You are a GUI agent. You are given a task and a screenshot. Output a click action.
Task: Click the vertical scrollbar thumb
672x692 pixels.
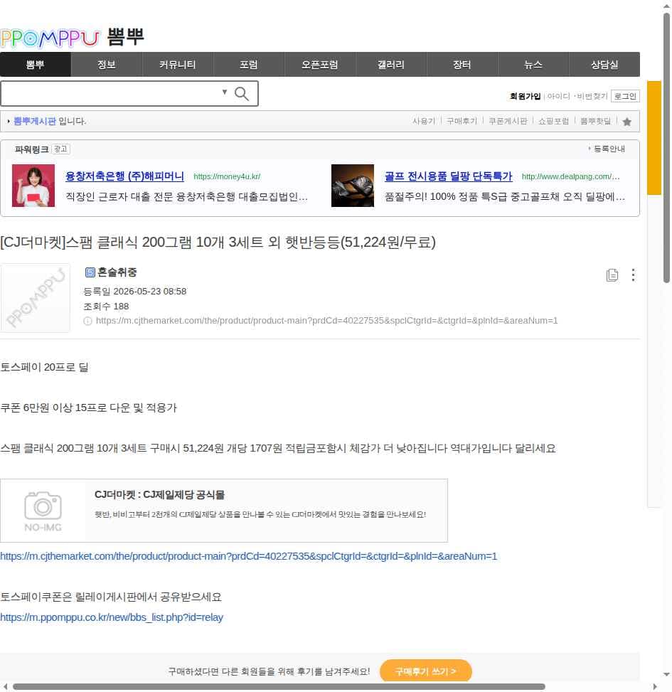[667, 148]
